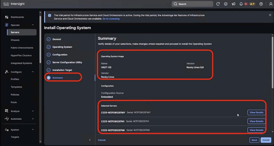Go Back to the previous step
This screenshot has width=274, height=146.
click(x=254, y=140)
